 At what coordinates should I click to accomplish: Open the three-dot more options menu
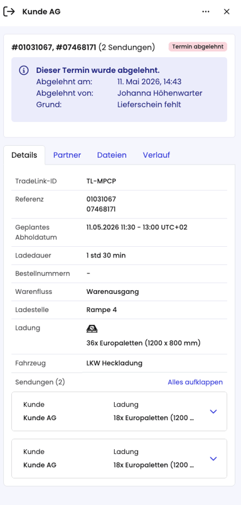pyautogui.click(x=206, y=11)
